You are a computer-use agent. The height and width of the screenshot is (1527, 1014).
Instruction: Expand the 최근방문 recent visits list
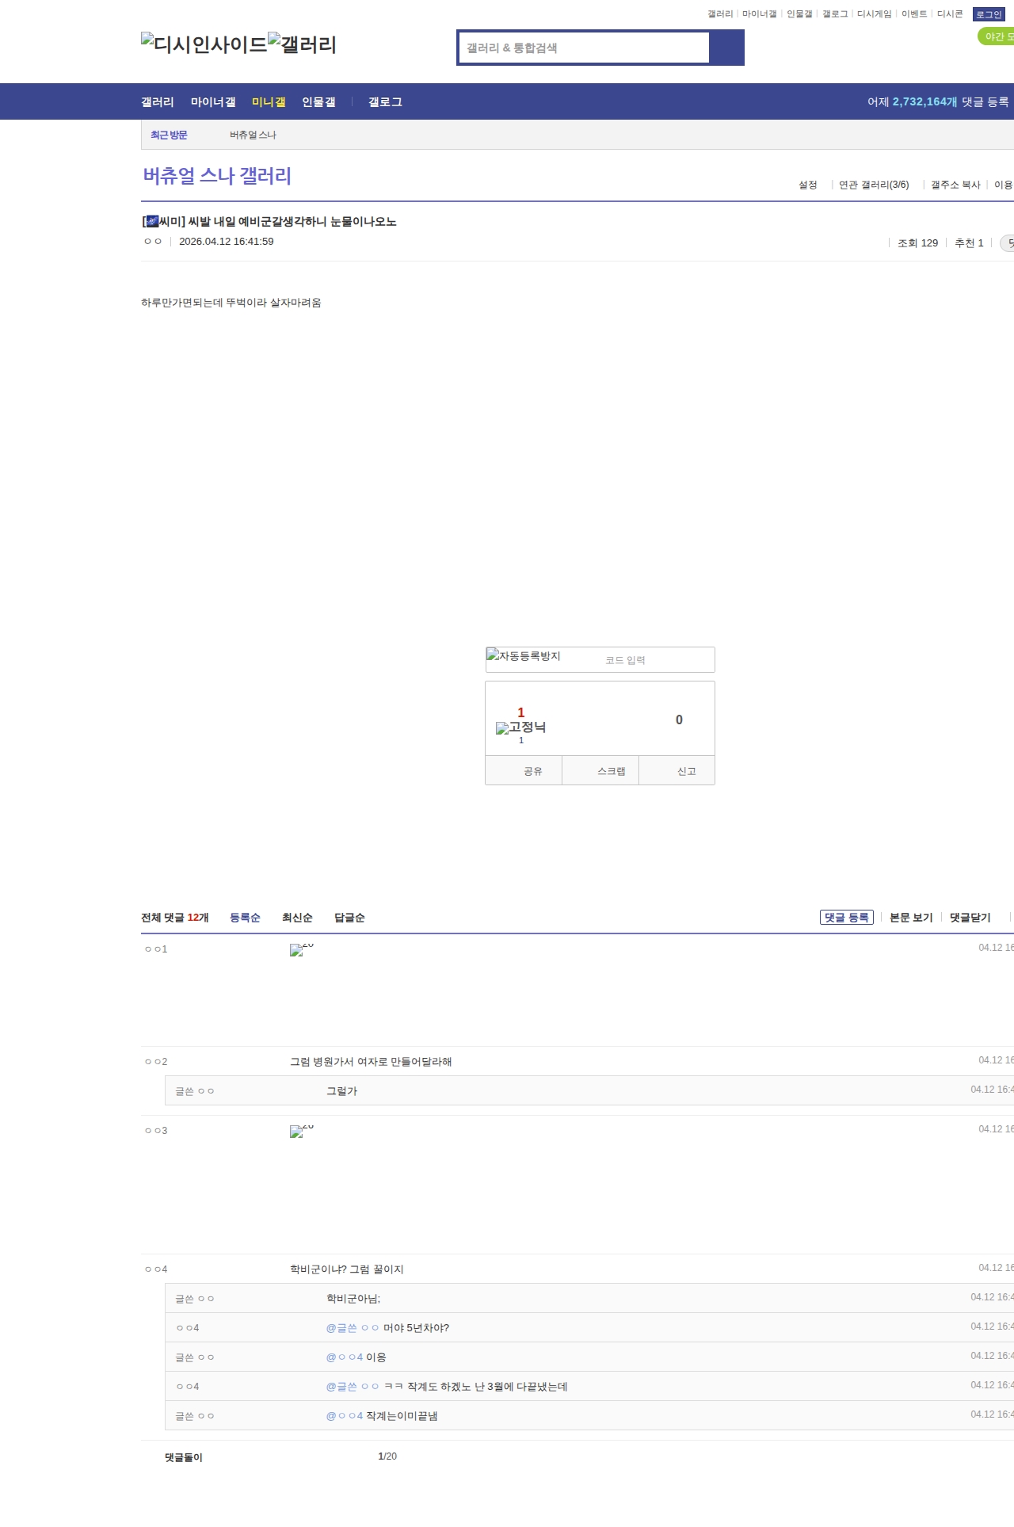pyautogui.click(x=169, y=135)
